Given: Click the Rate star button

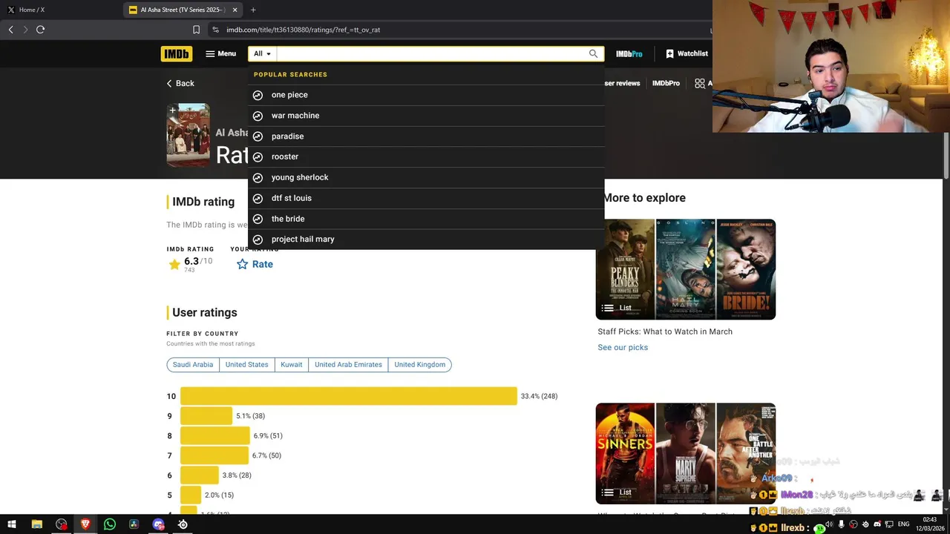Looking at the screenshot, I should [255, 264].
